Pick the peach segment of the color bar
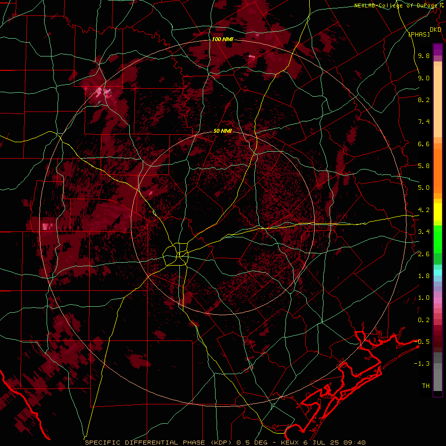 [x=438, y=101]
